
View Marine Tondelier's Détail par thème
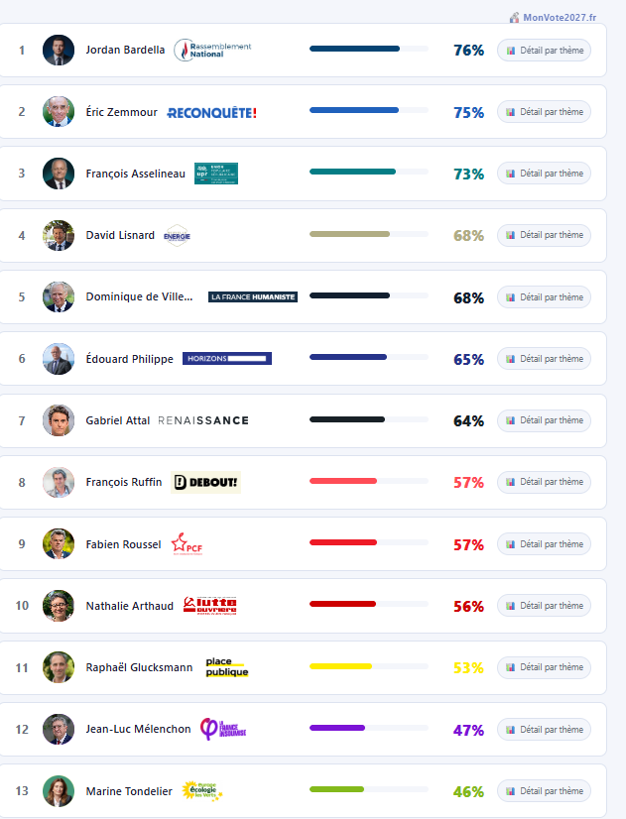pos(544,791)
